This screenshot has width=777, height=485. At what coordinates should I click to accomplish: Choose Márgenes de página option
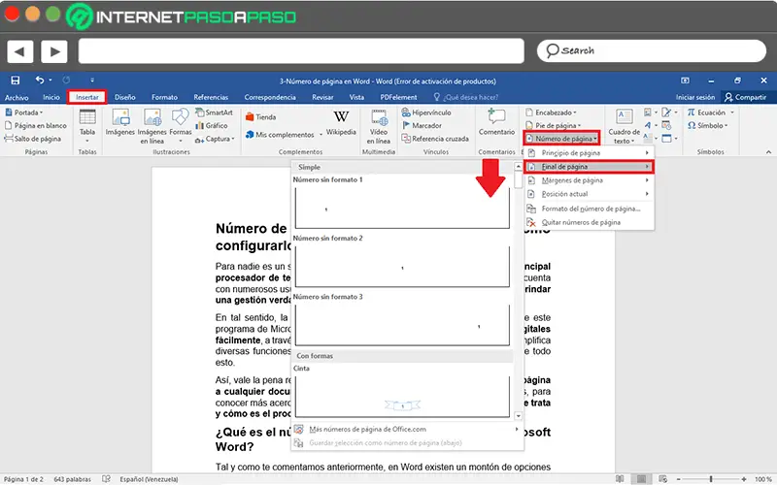coord(589,180)
